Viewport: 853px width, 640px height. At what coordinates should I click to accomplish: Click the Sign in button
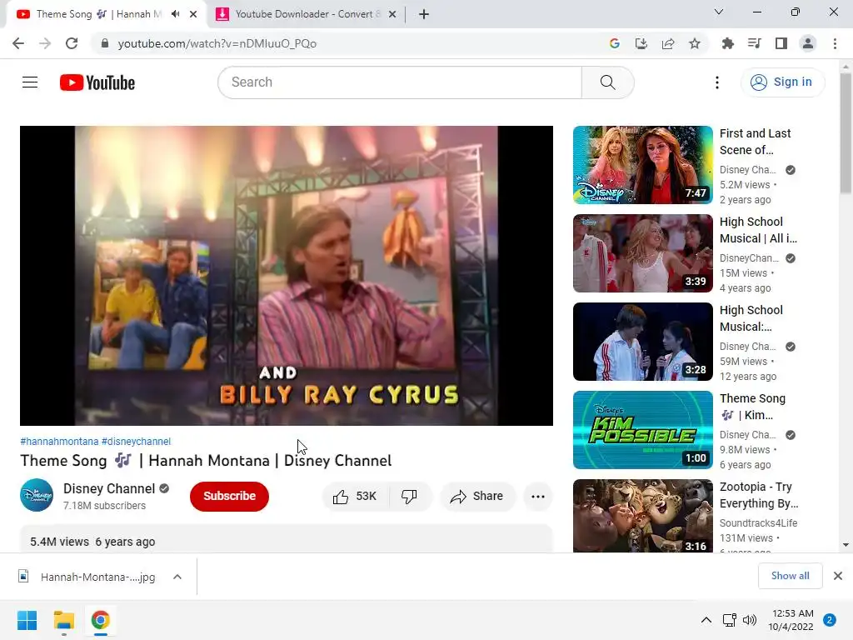[x=783, y=82]
